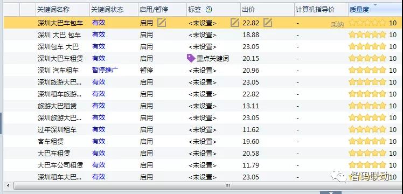The width and height of the screenshot is (403, 194).
Task: Select keyword 客车租赁
Action: [51, 141]
